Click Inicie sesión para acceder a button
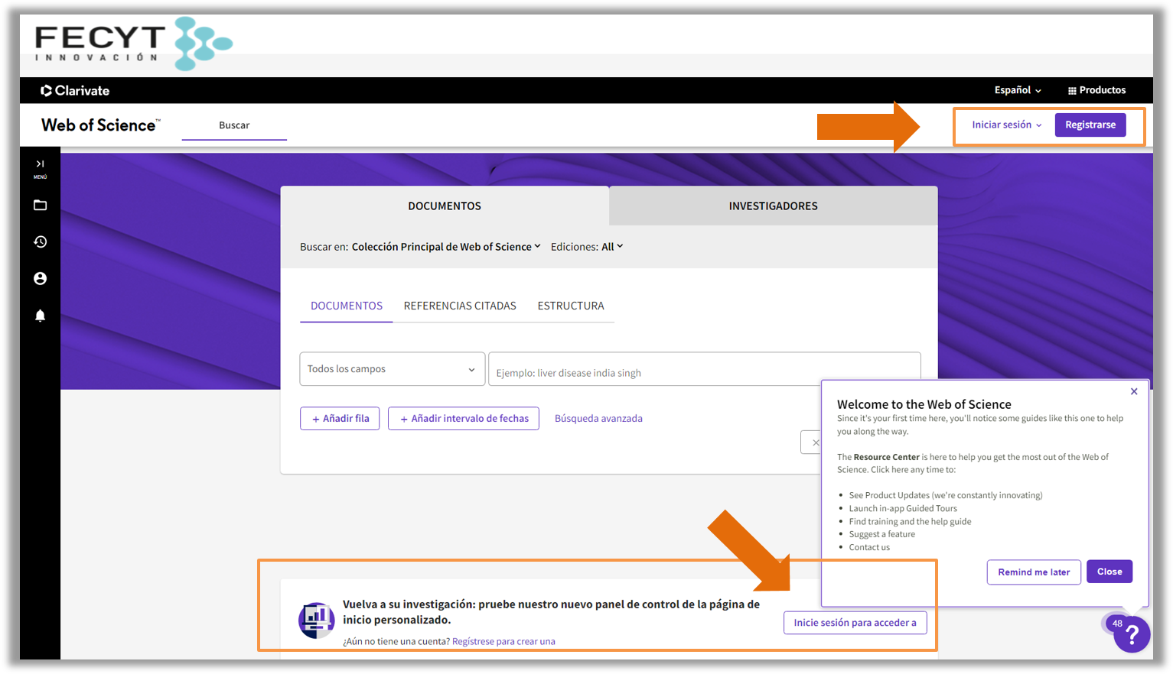This screenshot has height=674, width=1173. [855, 623]
